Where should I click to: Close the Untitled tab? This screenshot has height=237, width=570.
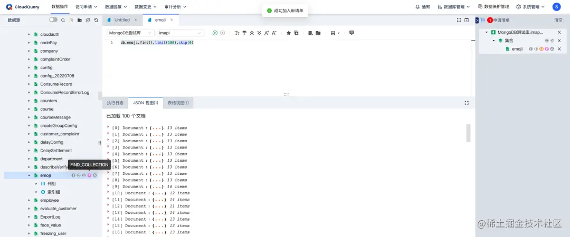136,20
